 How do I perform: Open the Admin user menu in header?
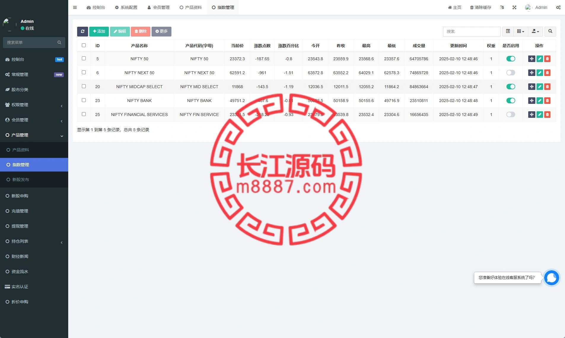[x=536, y=7]
